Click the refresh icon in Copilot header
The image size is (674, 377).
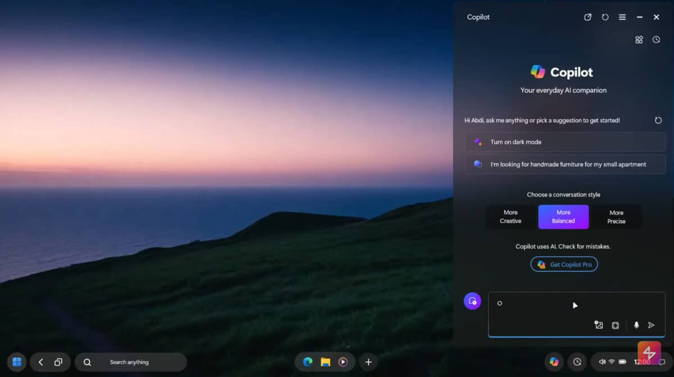coord(605,17)
